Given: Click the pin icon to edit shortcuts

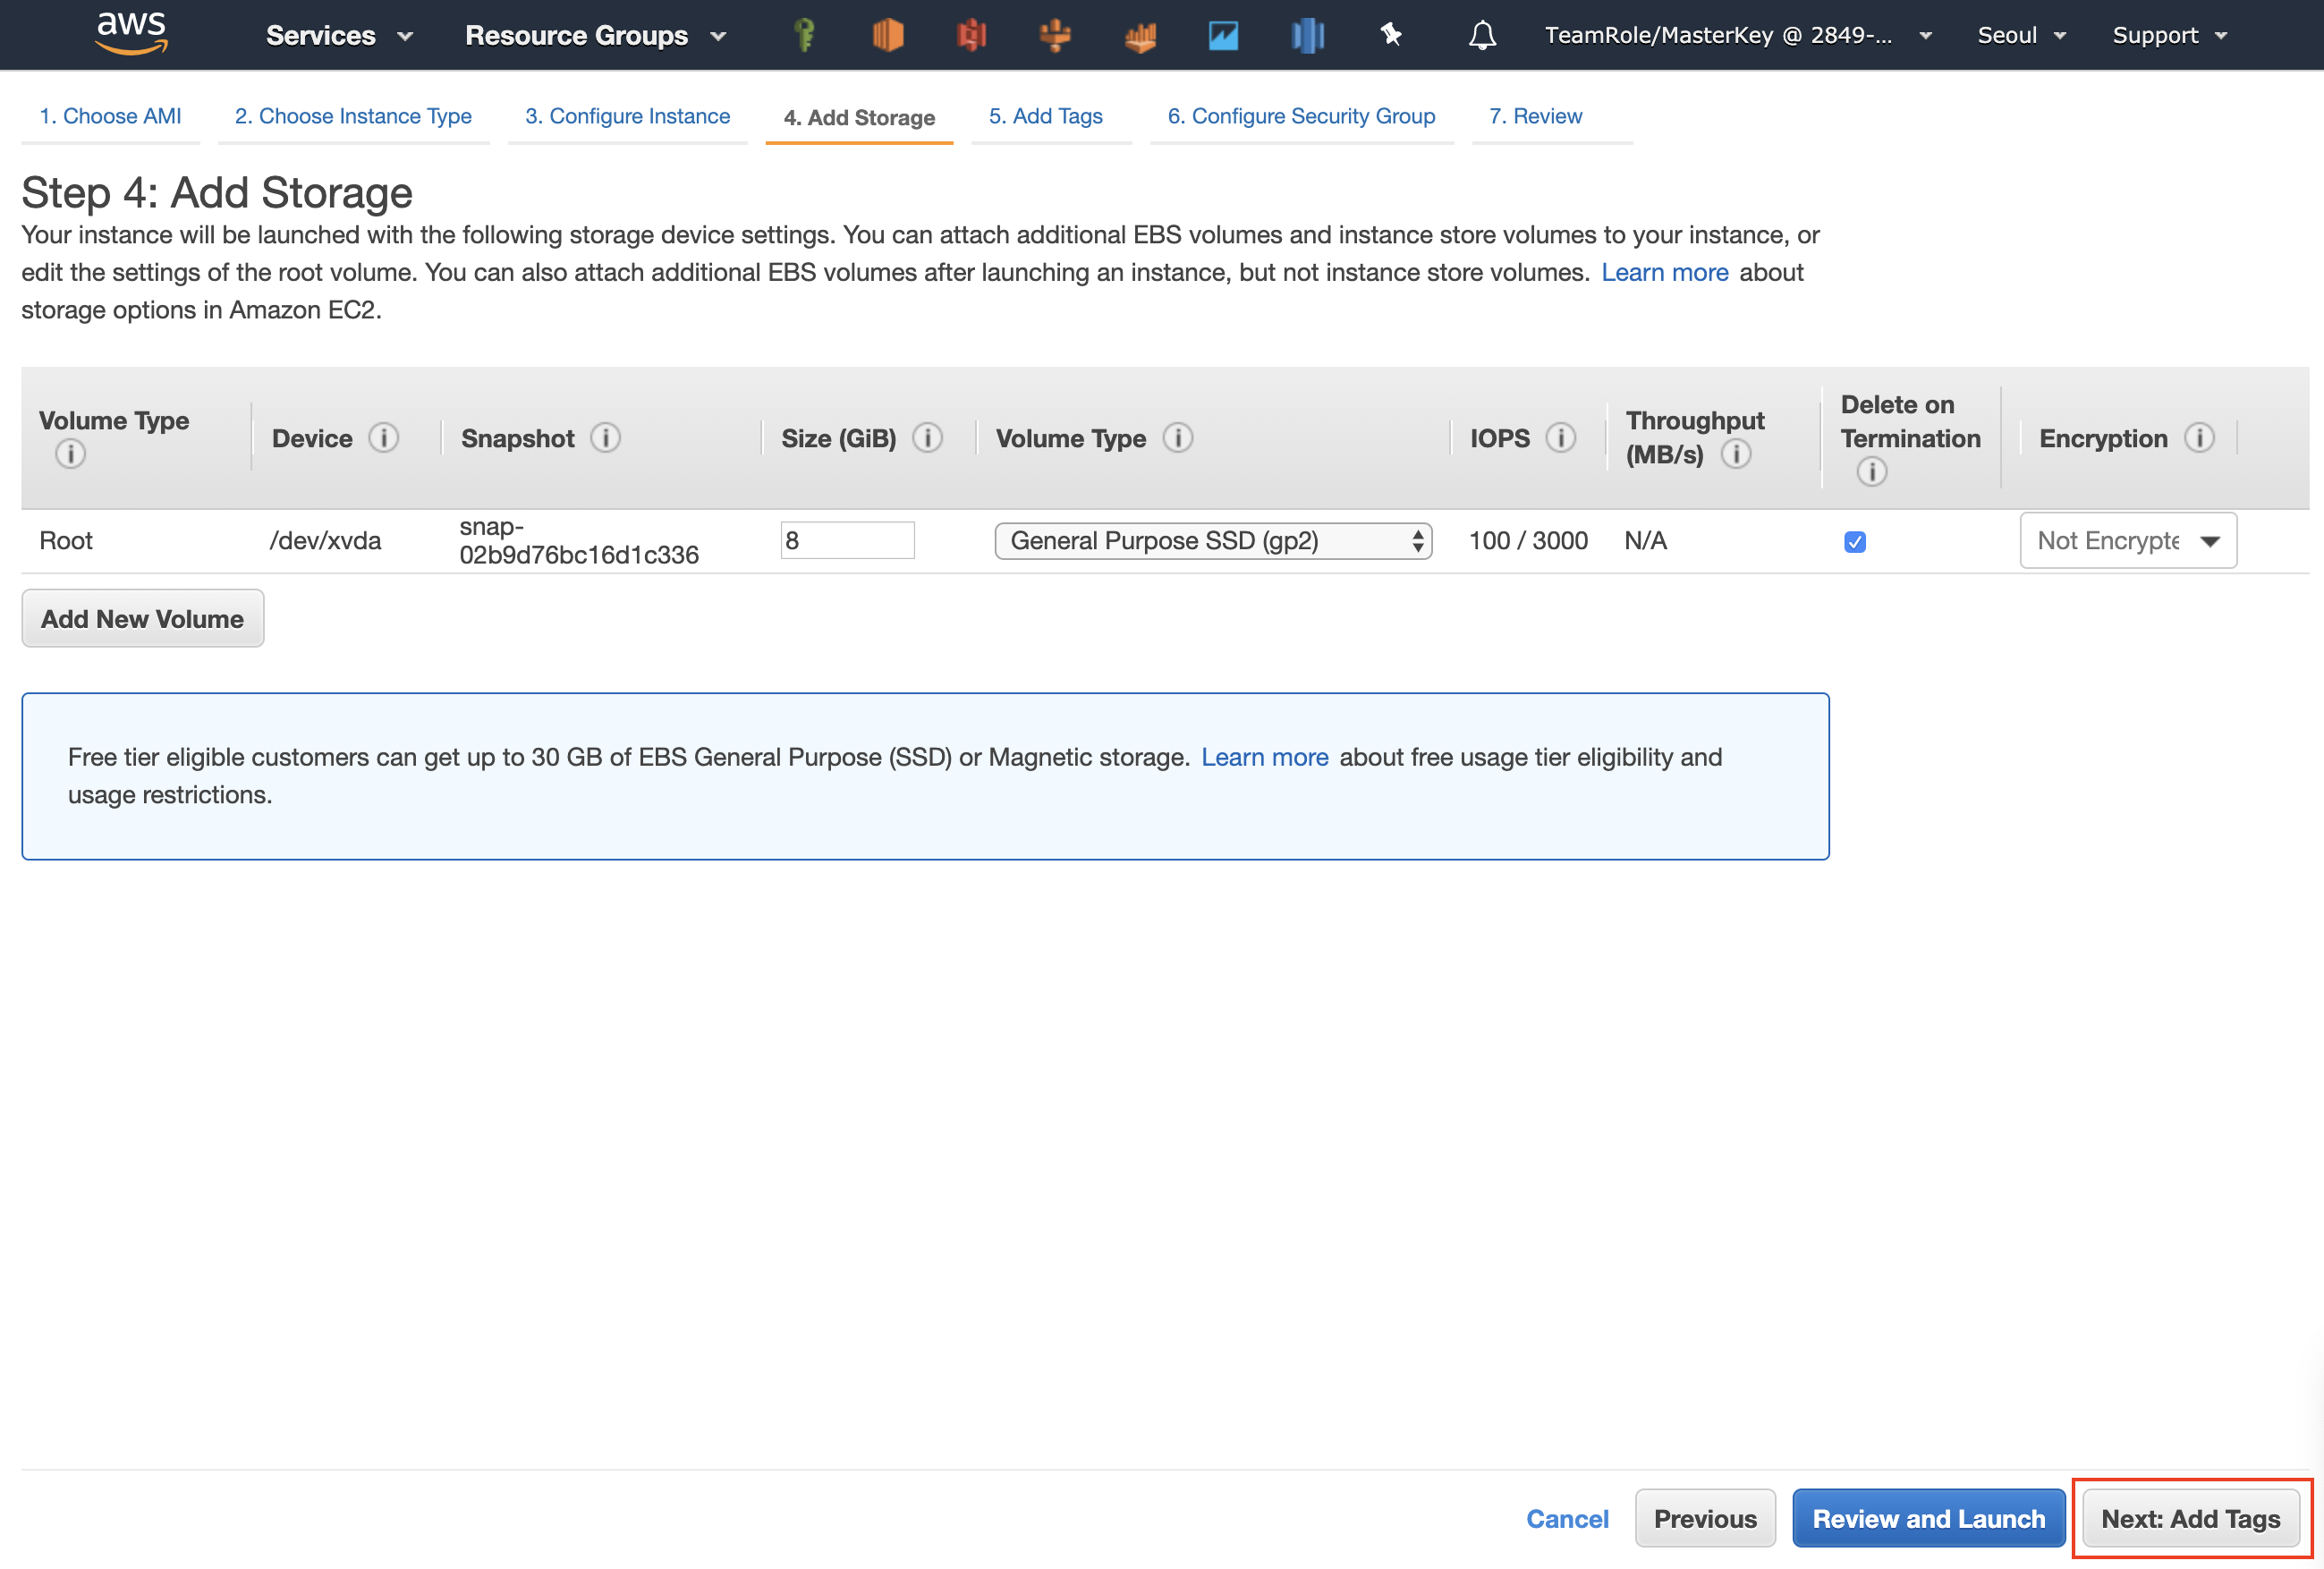Looking at the screenshot, I should tap(1390, 35).
